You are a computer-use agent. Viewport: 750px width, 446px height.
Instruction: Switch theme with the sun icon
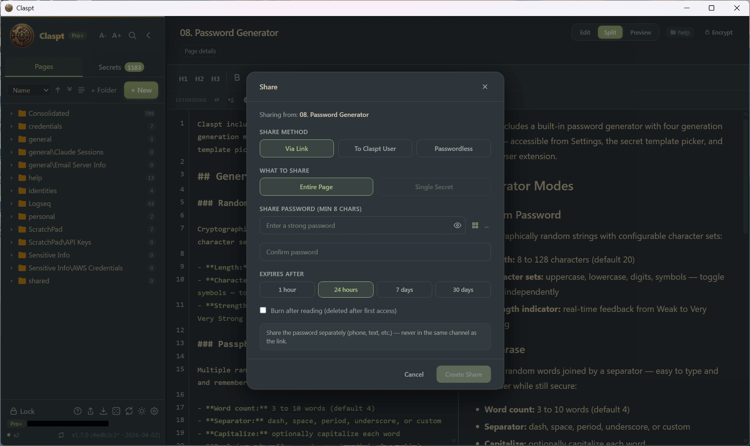point(142,411)
